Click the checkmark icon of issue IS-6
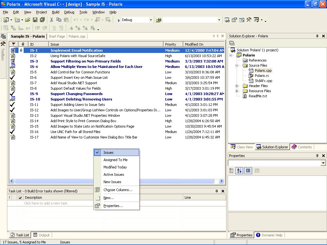The image size is (327, 245). [12, 78]
